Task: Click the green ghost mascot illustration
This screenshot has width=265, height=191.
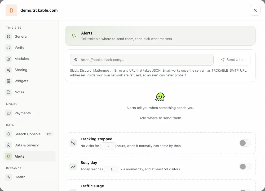Action: (x=160, y=97)
